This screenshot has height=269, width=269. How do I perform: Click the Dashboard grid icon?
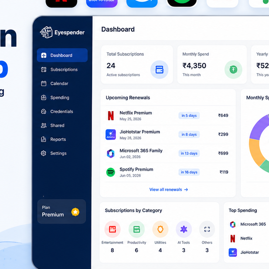(x=44, y=55)
